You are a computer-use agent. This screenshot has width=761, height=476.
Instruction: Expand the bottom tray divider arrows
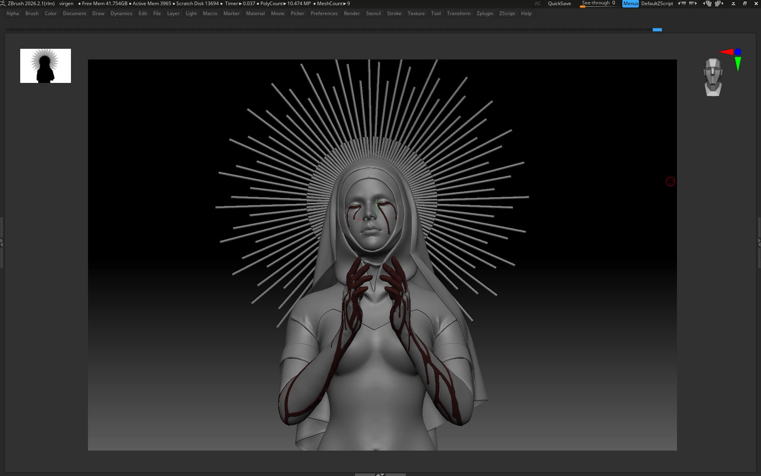point(380,474)
